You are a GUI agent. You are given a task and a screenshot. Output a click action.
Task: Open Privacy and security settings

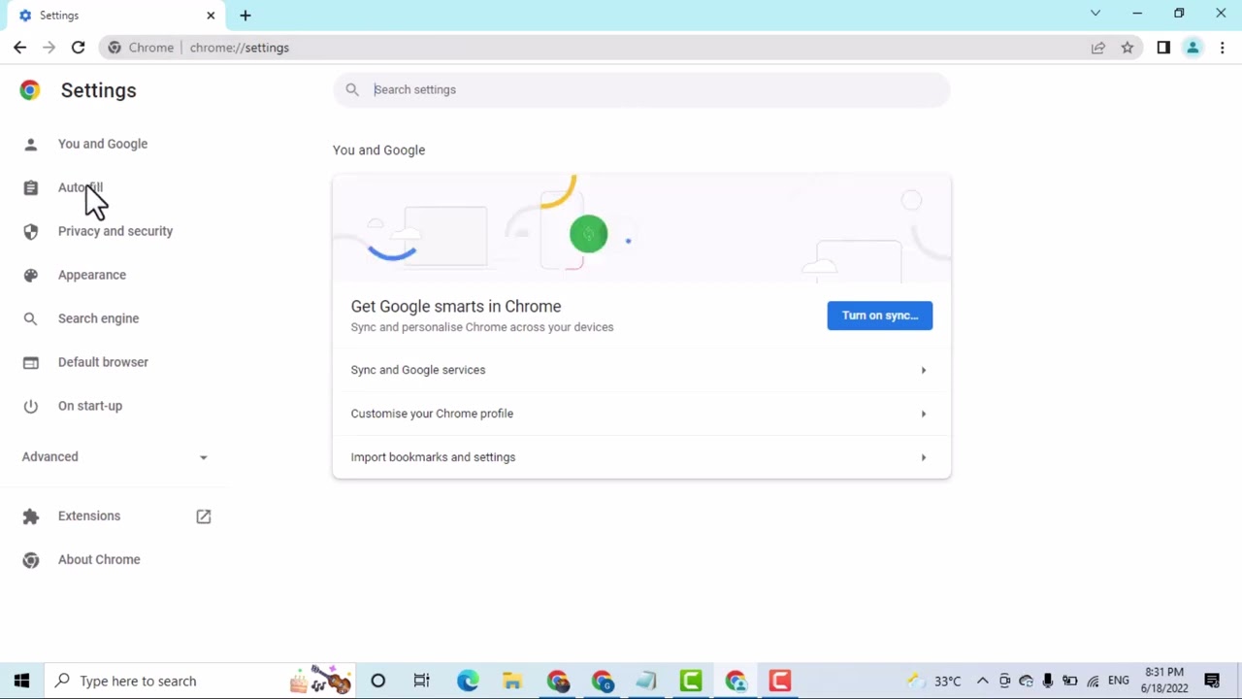[x=115, y=231]
